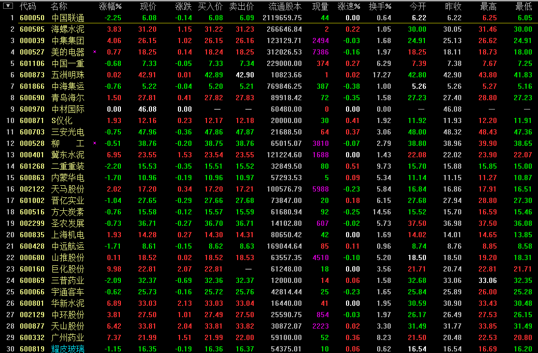
Task: Click the 卖出价 column header
Action: coord(242,6)
